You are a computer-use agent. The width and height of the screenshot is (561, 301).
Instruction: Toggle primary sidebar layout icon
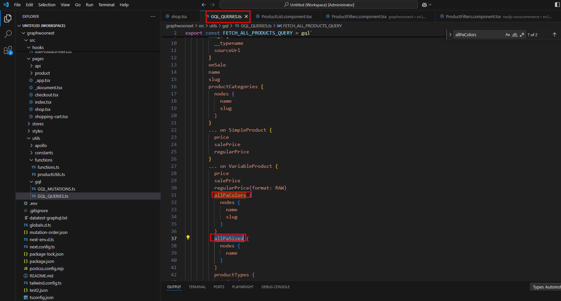click(x=557, y=5)
